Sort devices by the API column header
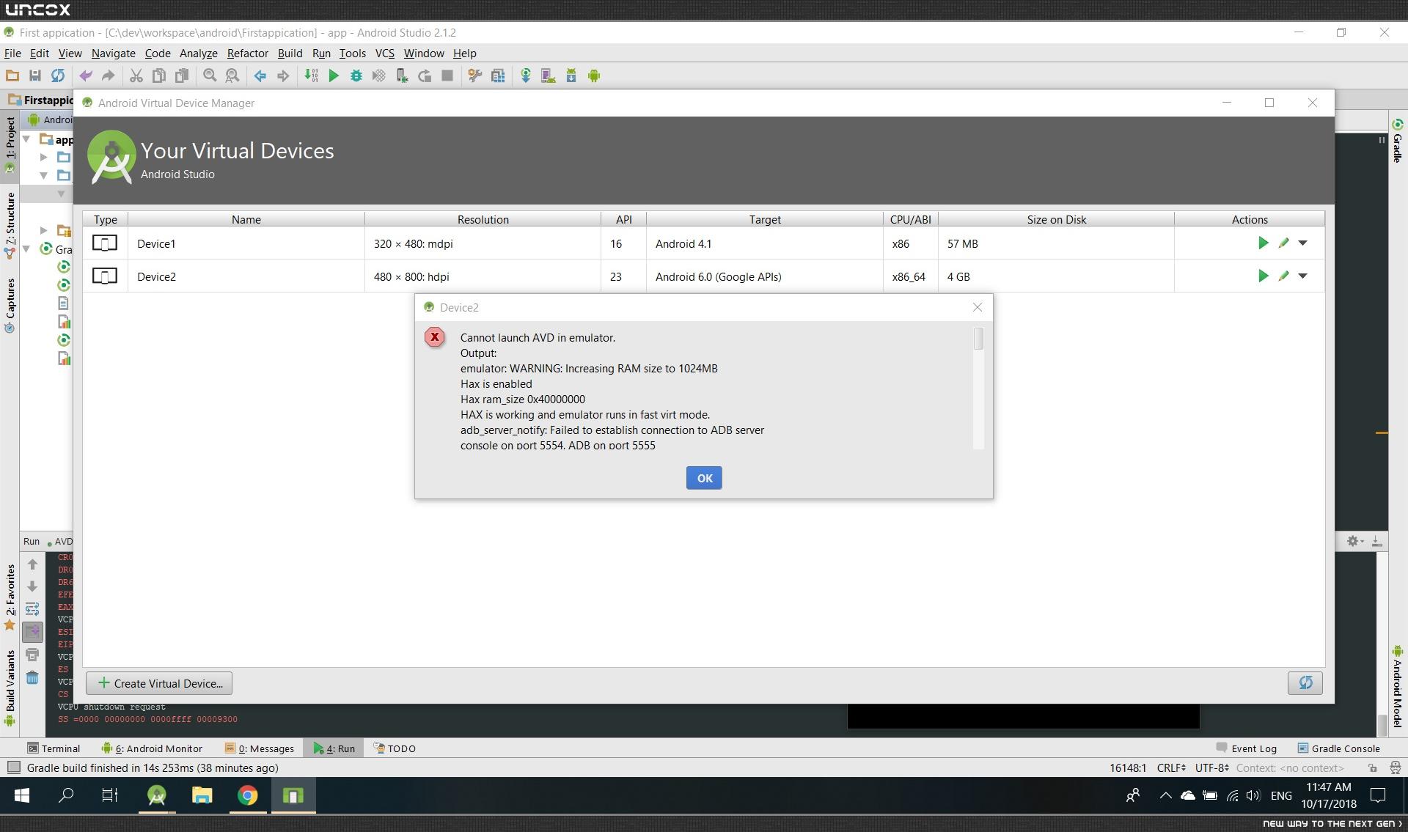This screenshot has width=1408, height=832. pos(623,219)
